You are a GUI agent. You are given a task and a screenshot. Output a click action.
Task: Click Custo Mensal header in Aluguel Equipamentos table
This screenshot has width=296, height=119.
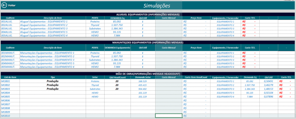(x=169, y=18)
